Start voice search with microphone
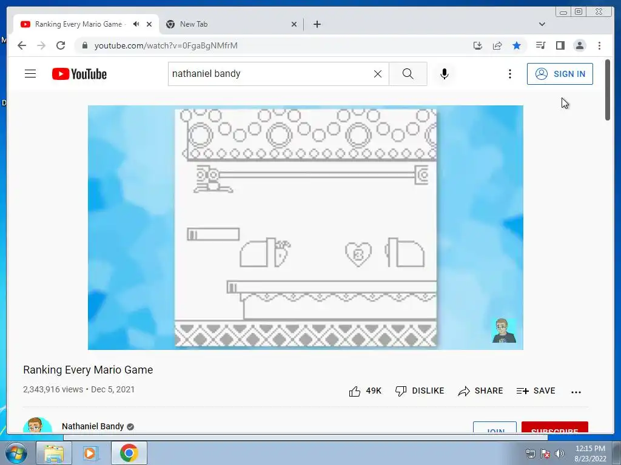 tap(445, 74)
